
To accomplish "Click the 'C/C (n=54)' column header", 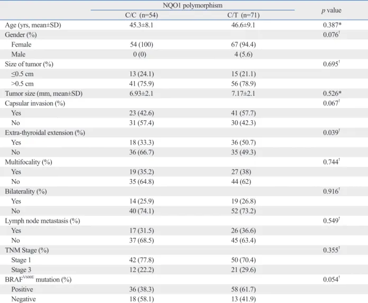I will tap(141, 15).
